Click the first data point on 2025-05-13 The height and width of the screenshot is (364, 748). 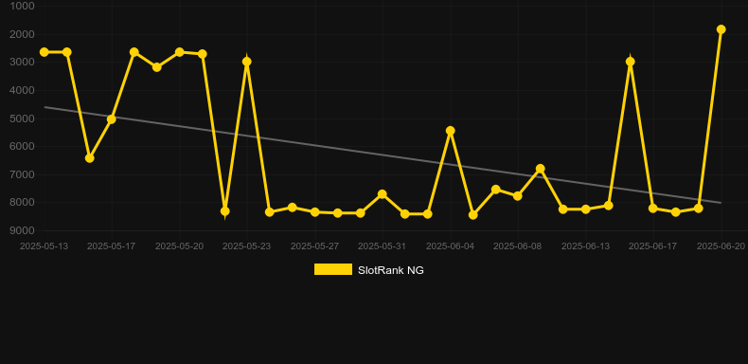pos(45,52)
